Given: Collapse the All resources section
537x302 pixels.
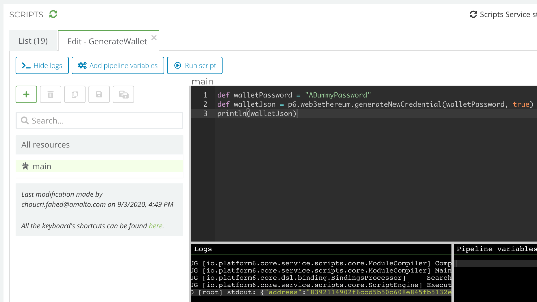Looking at the screenshot, I should pos(45,145).
